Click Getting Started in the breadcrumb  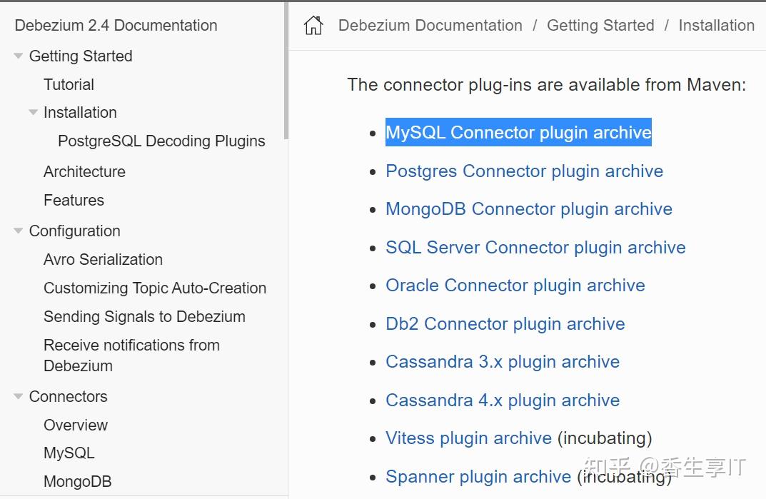coord(600,25)
